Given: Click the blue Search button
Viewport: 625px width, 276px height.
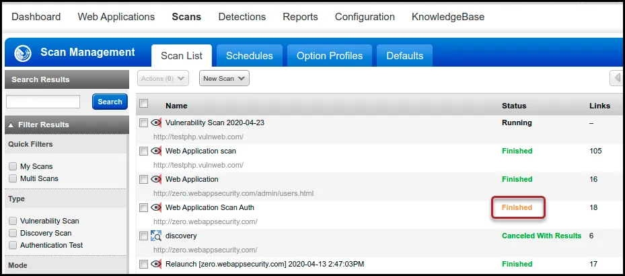Looking at the screenshot, I should tap(110, 102).
